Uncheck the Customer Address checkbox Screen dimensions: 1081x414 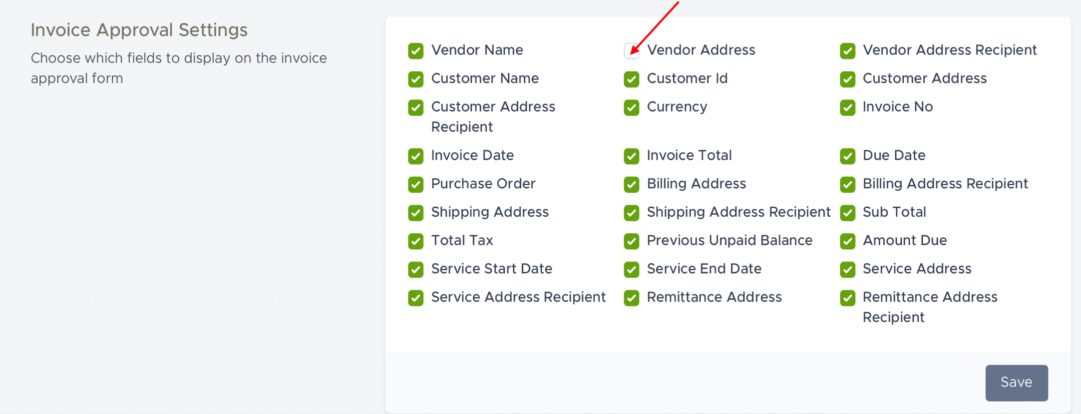pos(847,79)
